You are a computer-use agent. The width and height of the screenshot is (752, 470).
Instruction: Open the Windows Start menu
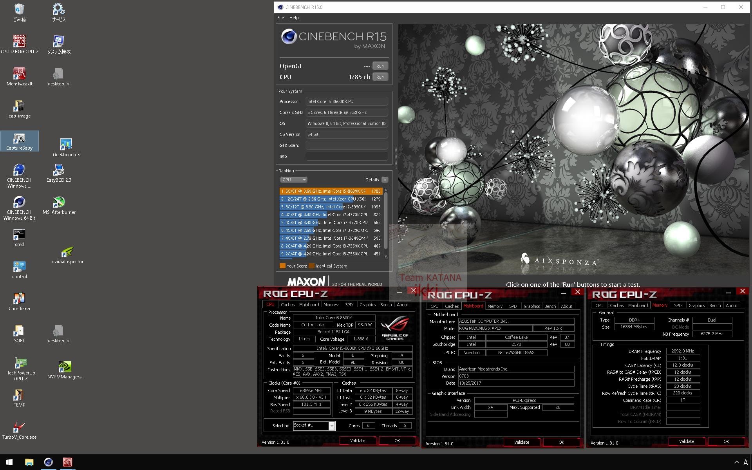pyautogui.click(x=9, y=462)
